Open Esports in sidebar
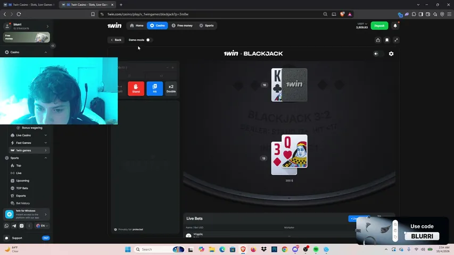This screenshot has height=255, width=454. (x=21, y=195)
